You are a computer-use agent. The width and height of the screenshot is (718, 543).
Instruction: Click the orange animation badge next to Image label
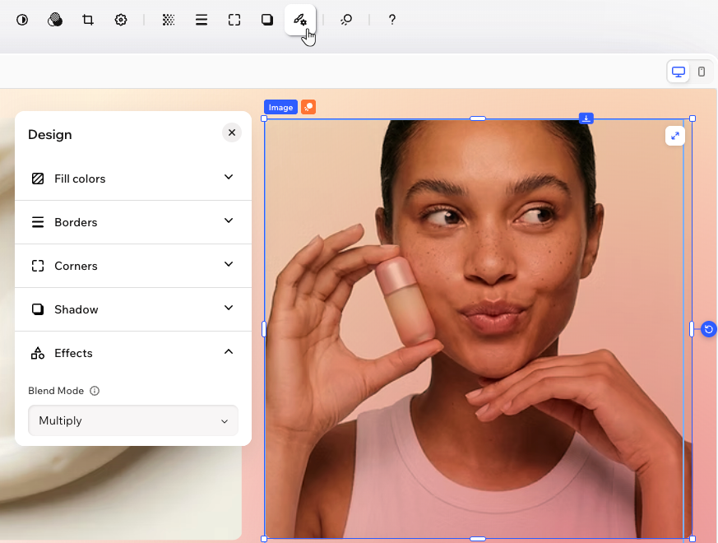(308, 107)
